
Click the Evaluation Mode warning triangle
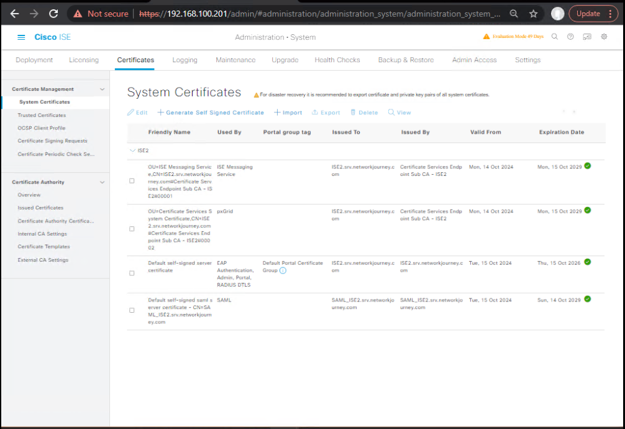pos(486,36)
